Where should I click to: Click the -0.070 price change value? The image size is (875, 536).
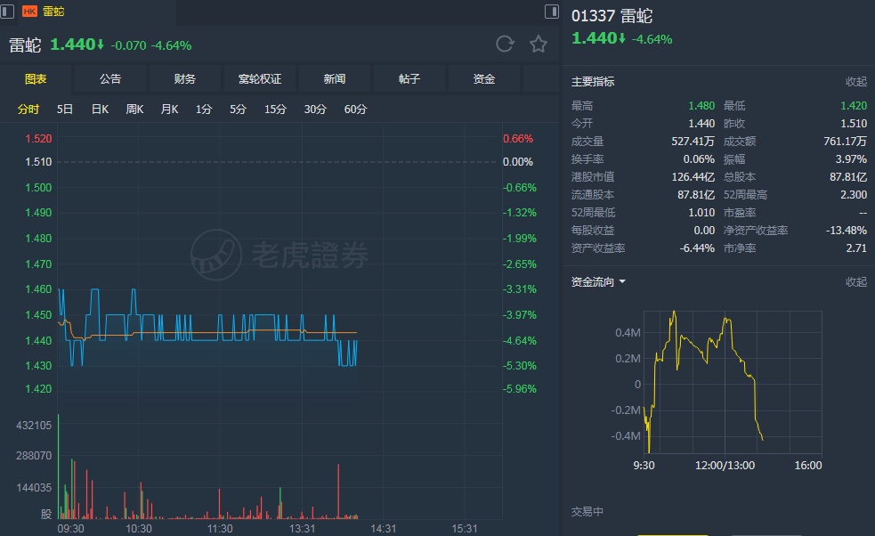click(128, 45)
